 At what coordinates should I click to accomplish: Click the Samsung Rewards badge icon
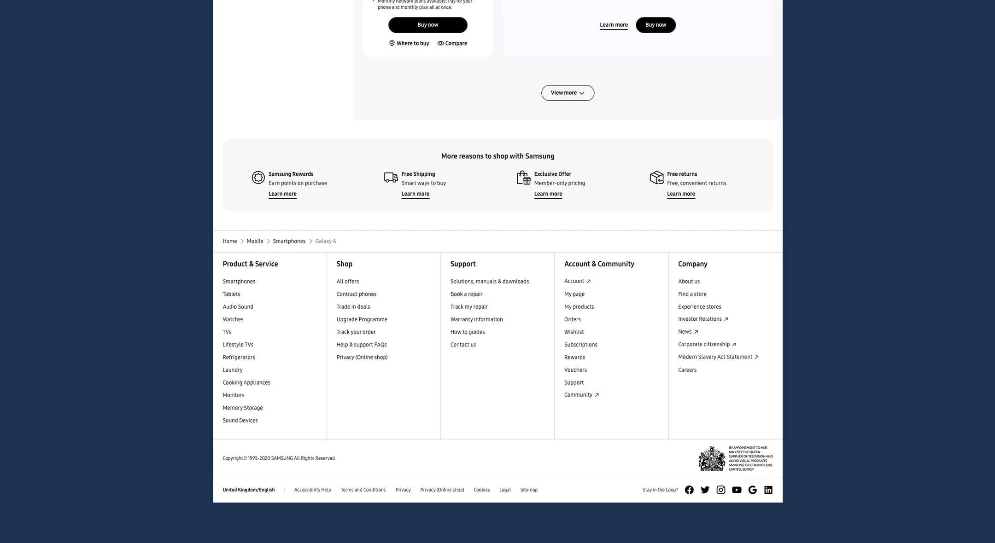[258, 177]
